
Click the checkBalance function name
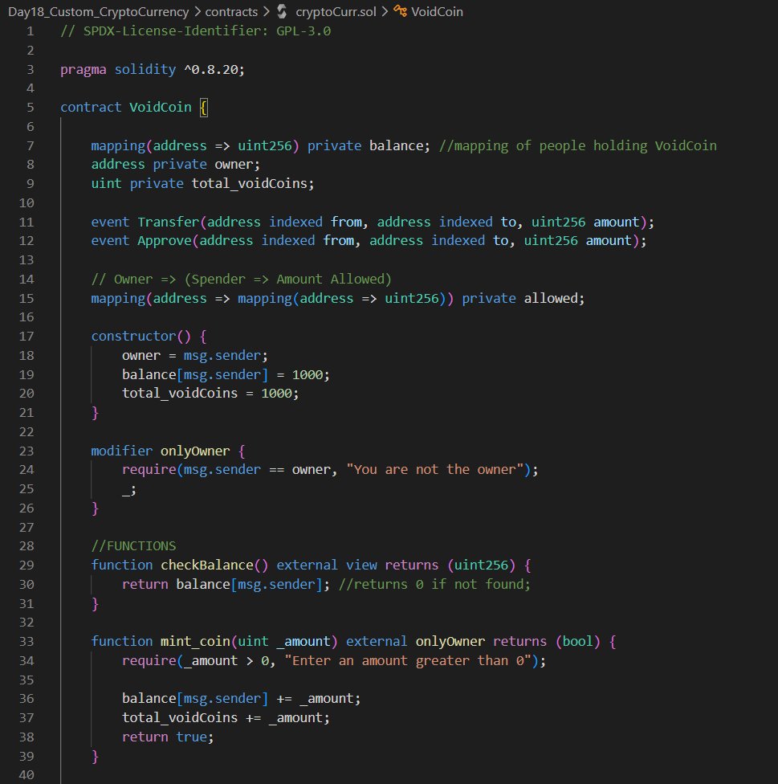[x=207, y=565]
